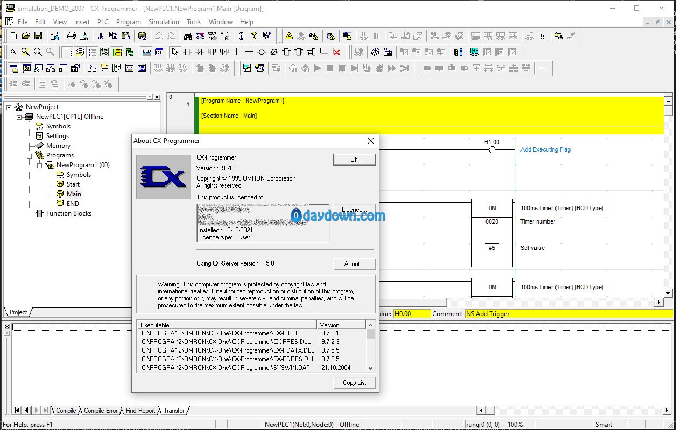676x430 pixels.
Task: Create a new project with New icon
Action: tap(13, 36)
